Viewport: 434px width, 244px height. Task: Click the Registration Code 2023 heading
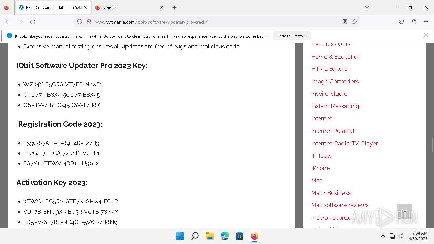click(60, 124)
